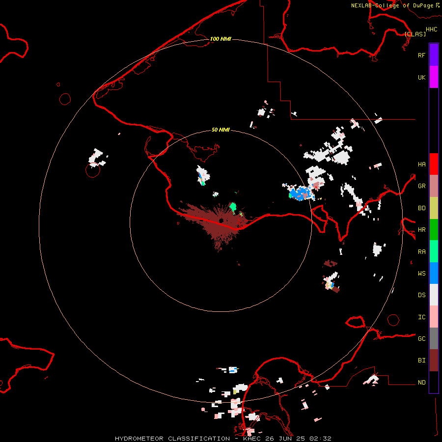Viewport: 442px width, 442px height.
Task: Click the RA legend label
Action: tap(421, 251)
